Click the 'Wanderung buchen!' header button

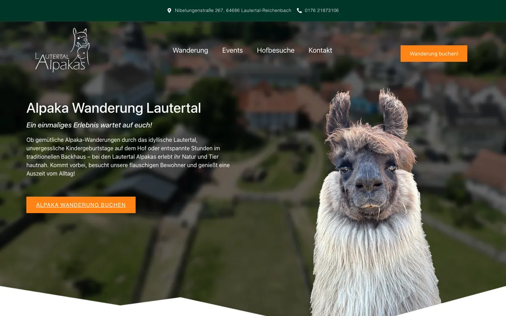click(434, 54)
